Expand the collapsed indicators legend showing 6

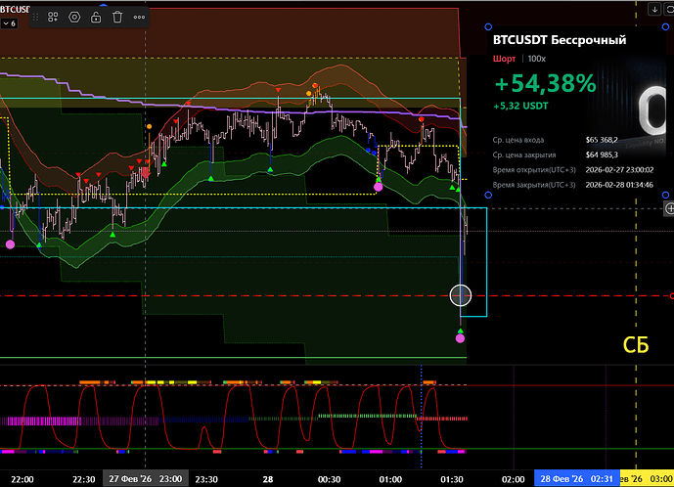[9, 22]
